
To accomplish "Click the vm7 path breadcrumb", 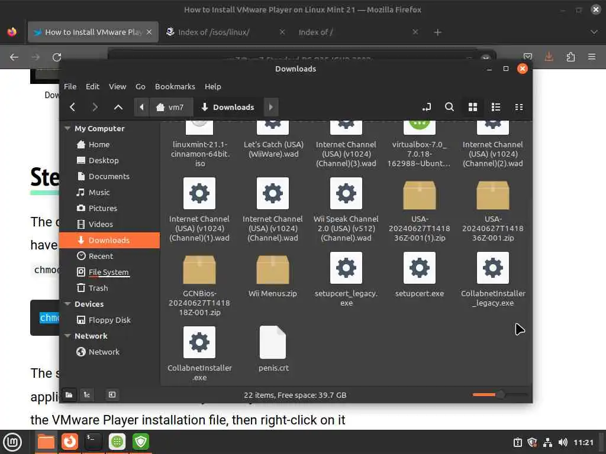I will (170, 107).
